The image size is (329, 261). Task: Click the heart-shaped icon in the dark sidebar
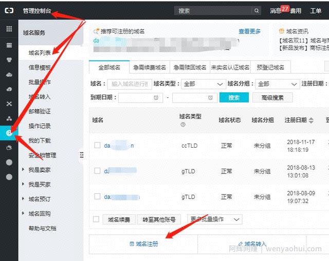(9, 60)
